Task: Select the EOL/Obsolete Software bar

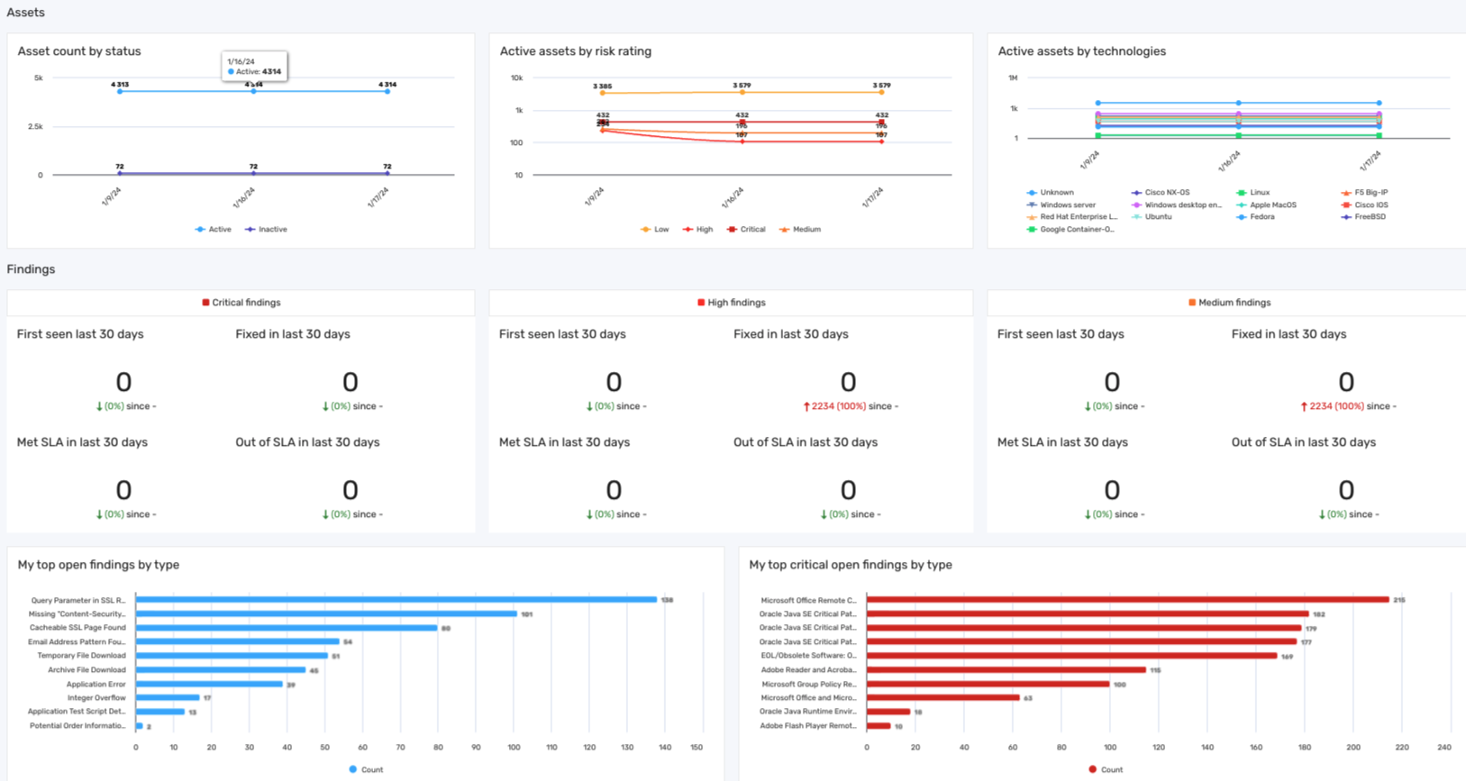Action: (x=1072, y=656)
